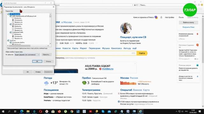The image size is (204, 114).
Task: Open the Новости link on Yandex
Action: [66, 48]
